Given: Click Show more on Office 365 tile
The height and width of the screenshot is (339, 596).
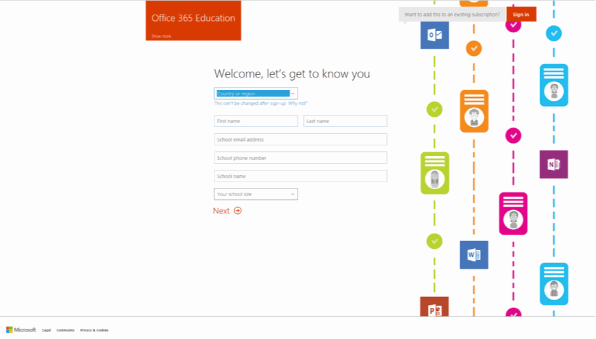Looking at the screenshot, I should (x=161, y=36).
